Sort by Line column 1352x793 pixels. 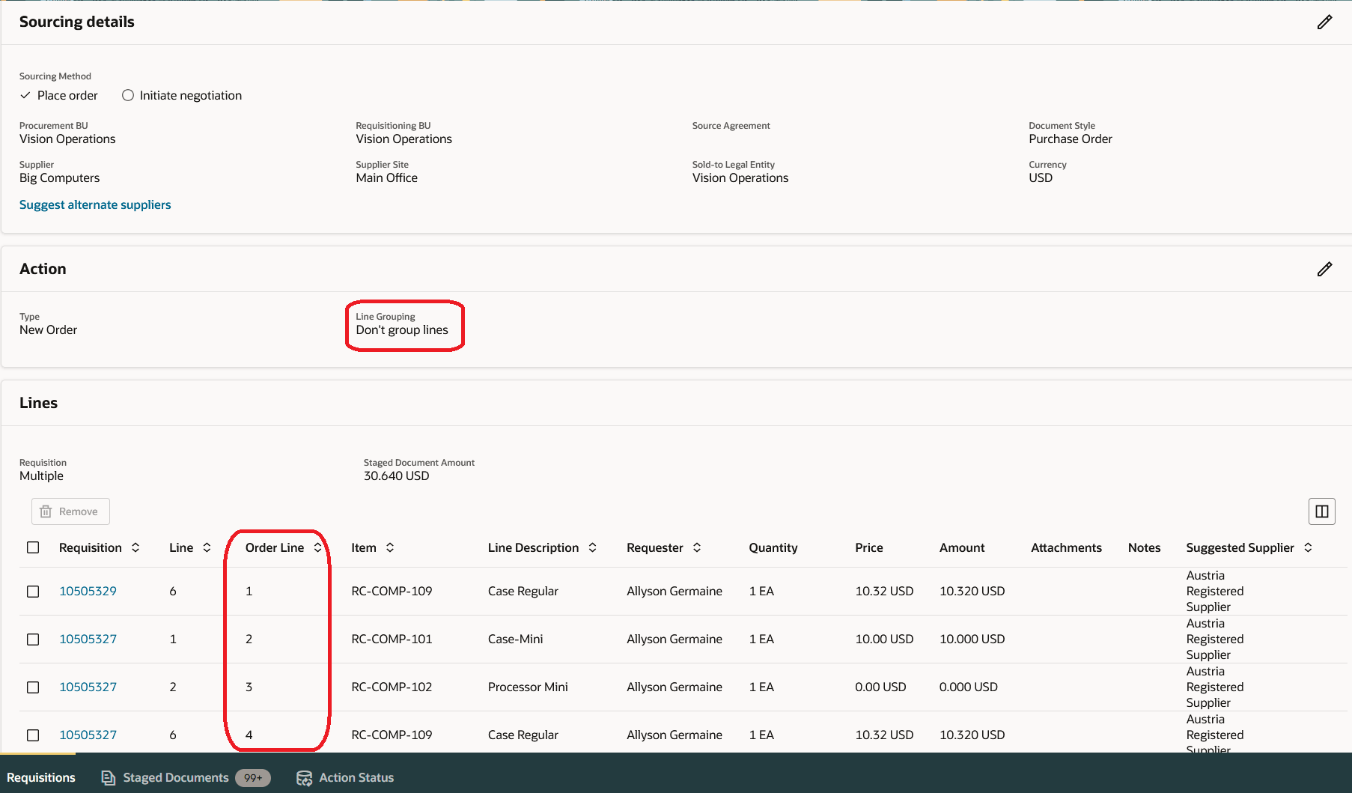point(207,547)
